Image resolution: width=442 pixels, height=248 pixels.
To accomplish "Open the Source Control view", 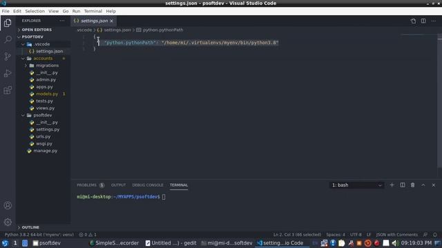I will tap(8, 56).
